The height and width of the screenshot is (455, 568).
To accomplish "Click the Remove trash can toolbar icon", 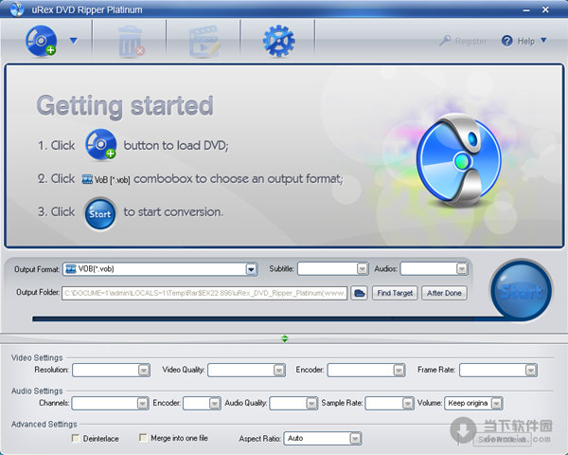I will coord(131,42).
